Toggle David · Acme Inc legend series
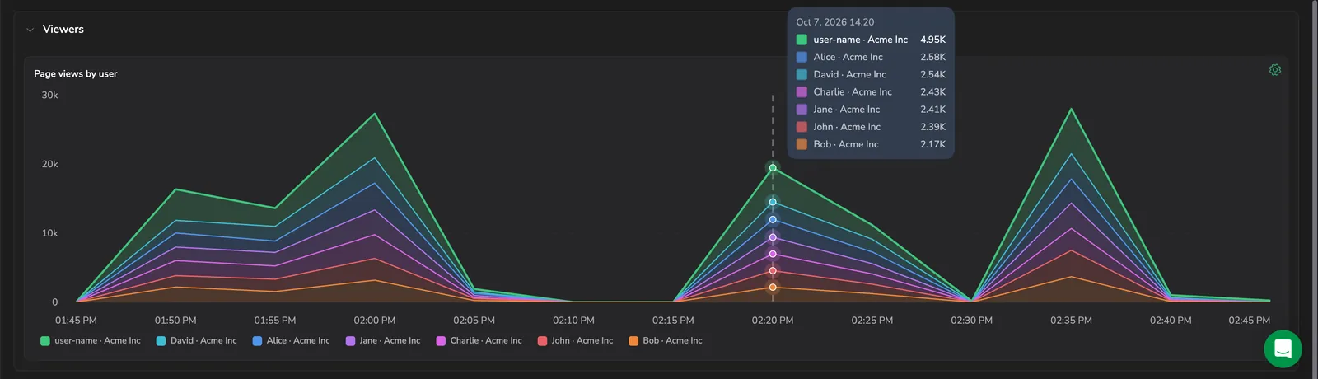The image size is (1318, 379). [x=196, y=340]
